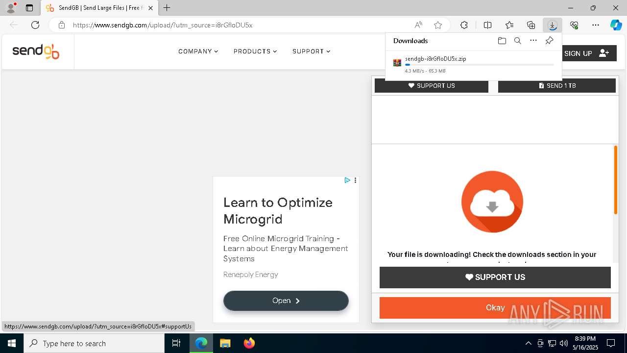Viewport: 627px width, 353px height.
Task: Open AdChoices info icon on ad
Action: [x=347, y=180]
